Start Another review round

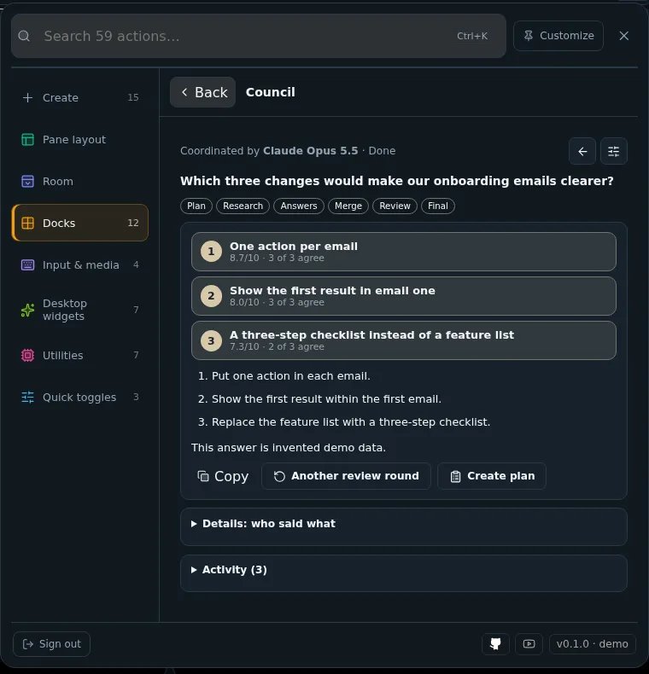[x=346, y=476]
